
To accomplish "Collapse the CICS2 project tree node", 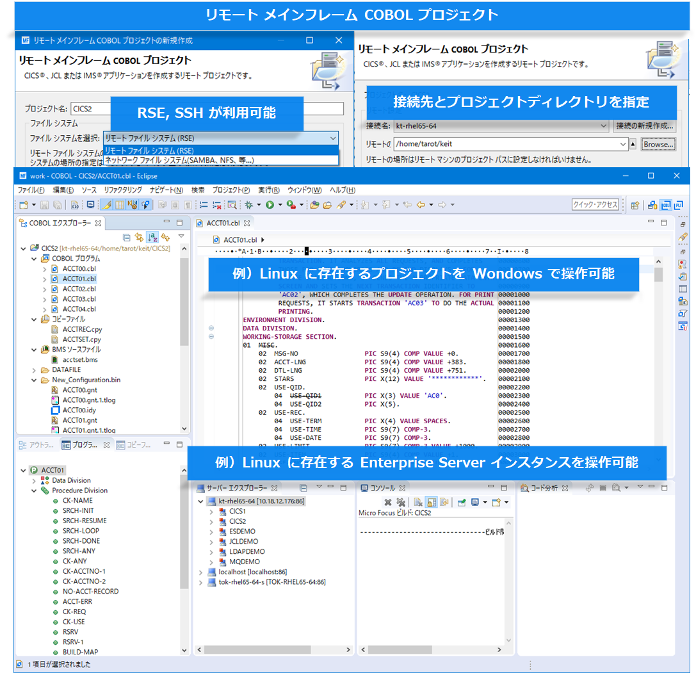I will pos(24,248).
